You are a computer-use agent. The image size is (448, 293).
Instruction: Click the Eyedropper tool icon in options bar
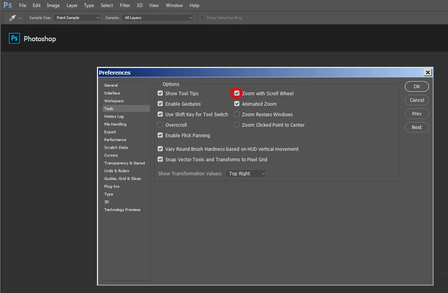coord(12,18)
